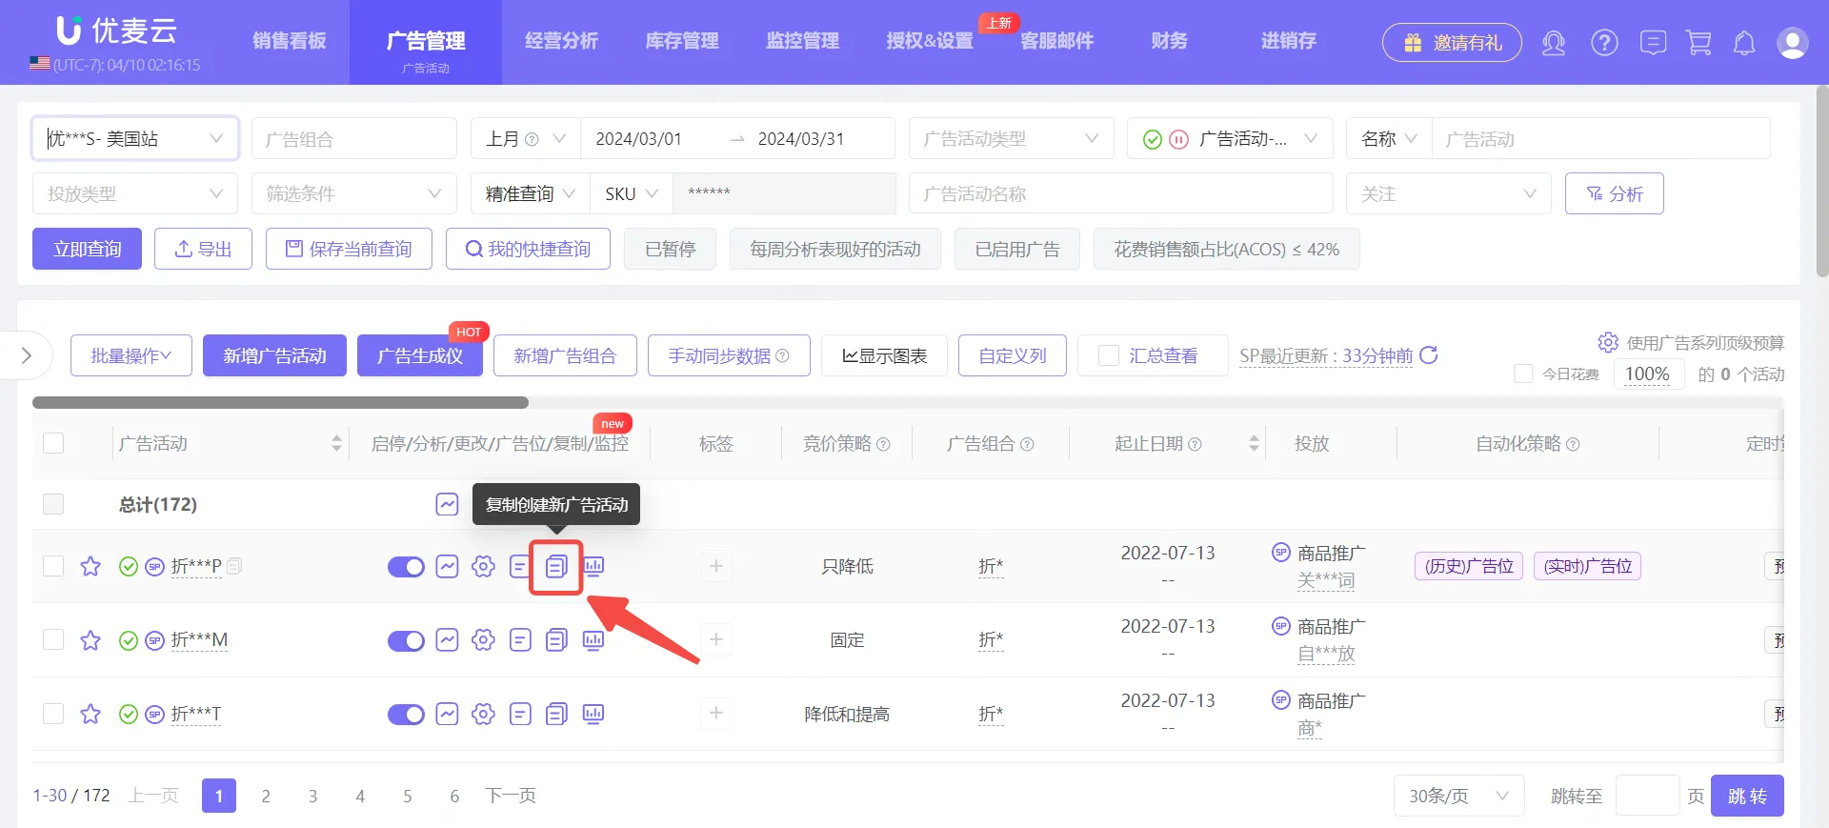This screenshot has width=1829, height=828.
Task: Click the notification bell icon
Action: [1744, 43]
